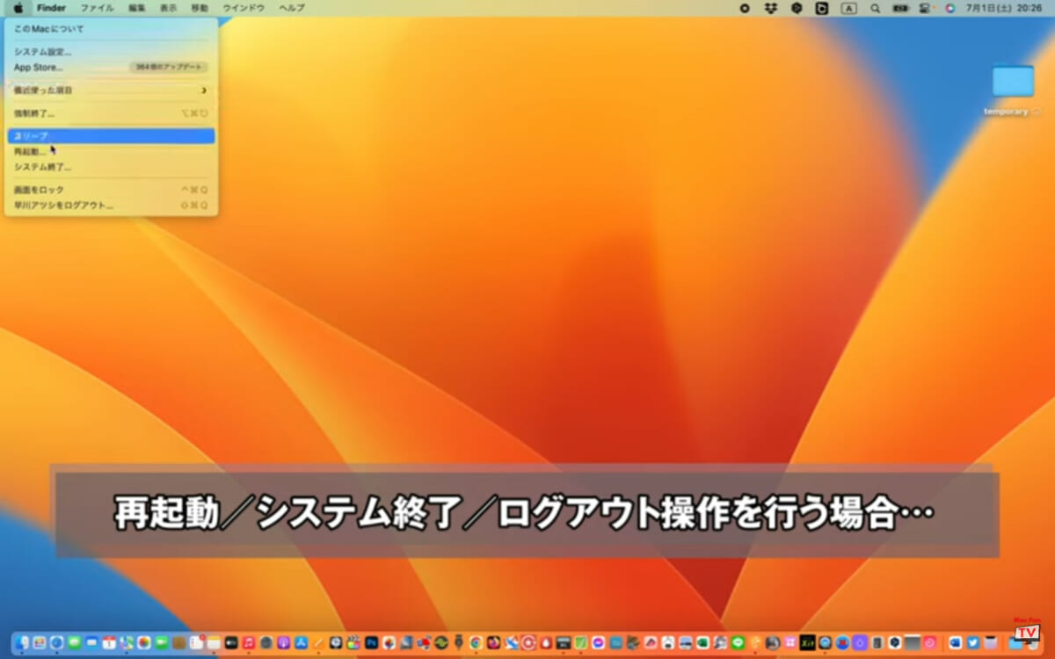Choose システム終了… from Apple menu
Image resolution: width=1055 pixels, height=659 pixels.
tap(111, 166)
